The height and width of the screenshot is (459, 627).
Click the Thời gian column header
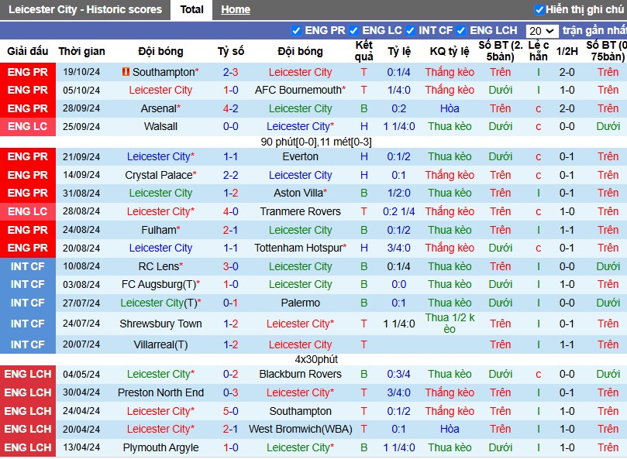pyautogui.click(x=81, y=52)
